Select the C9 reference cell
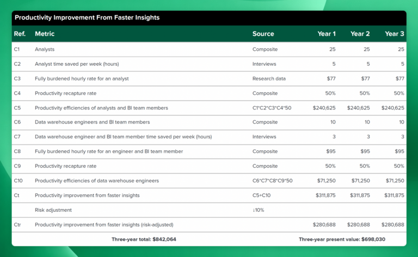 (x=17, y=166)
